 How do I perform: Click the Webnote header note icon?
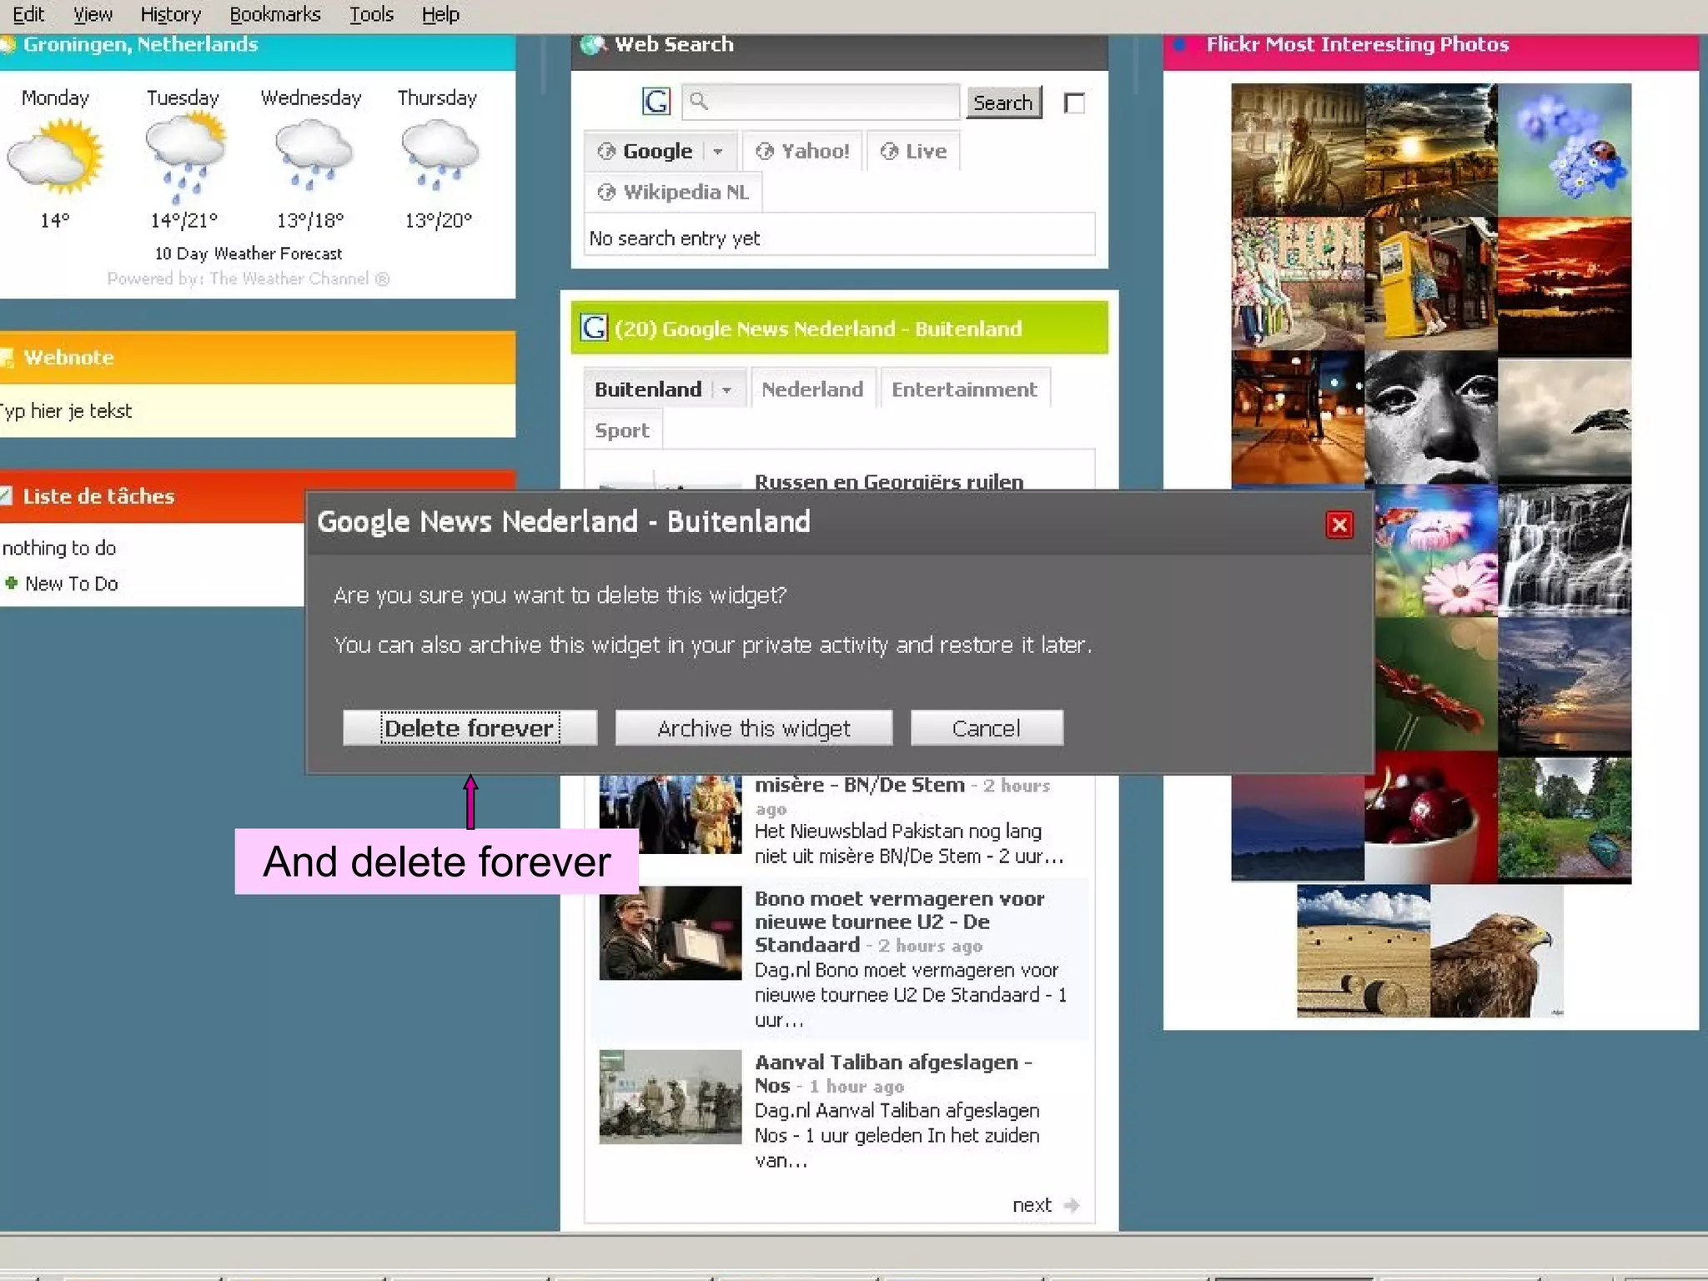7,358
